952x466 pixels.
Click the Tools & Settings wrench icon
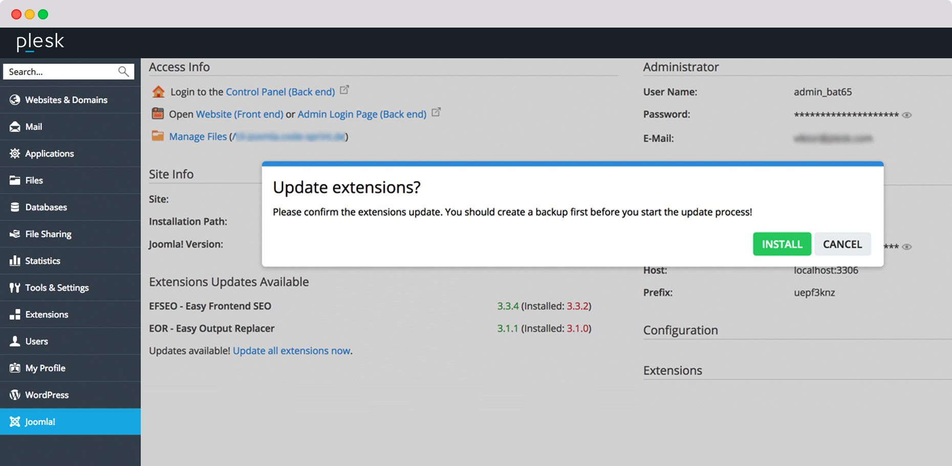[15, 288]
